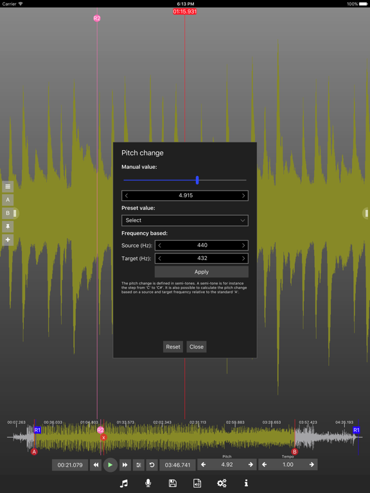Reset the pitch change

(173, 347)
